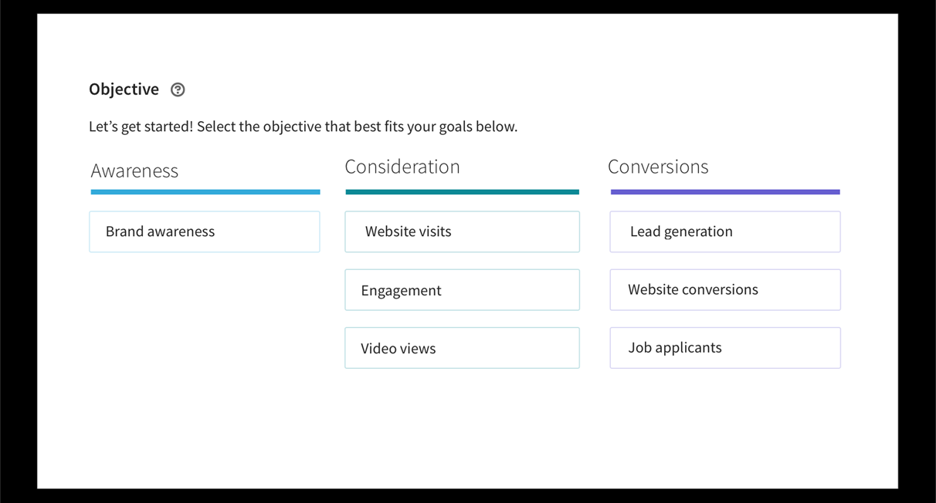
Task: Click the Awareness category header
Action: tap(134, 170)
